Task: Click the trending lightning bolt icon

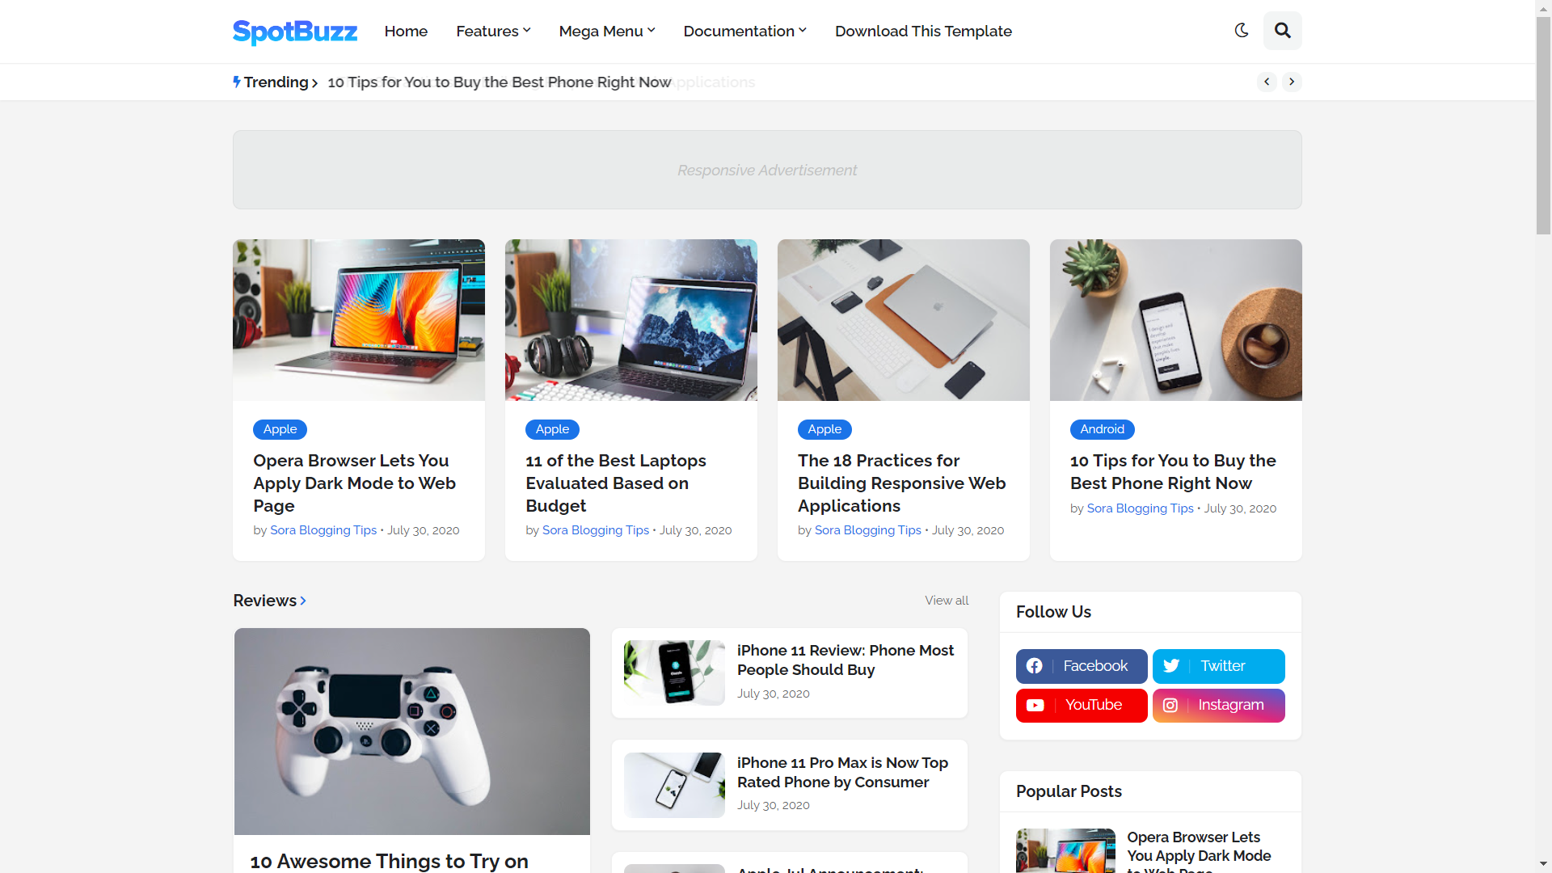Action: pyautogui.click(x=236, y=82)
